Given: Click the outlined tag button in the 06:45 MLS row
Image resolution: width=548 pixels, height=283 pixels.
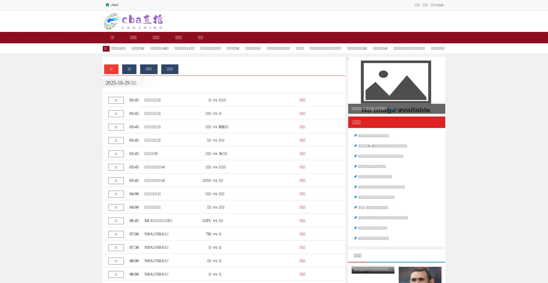Looking at the screenshot, I should (x=116, y=221).
